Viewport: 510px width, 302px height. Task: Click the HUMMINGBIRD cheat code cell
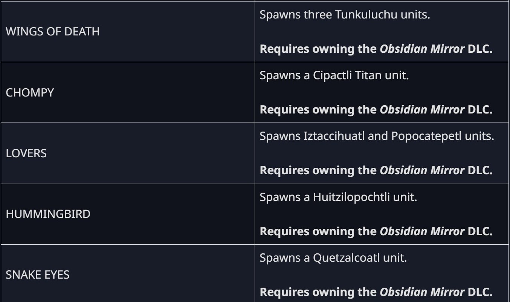(x=48, y=214)
